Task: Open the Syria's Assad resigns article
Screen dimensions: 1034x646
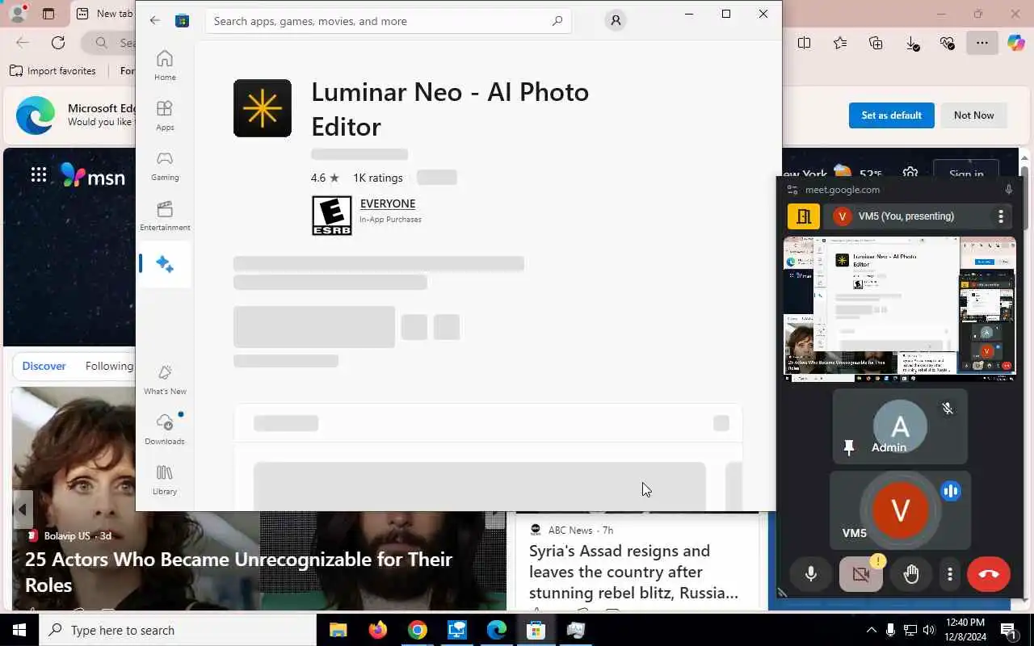Action: pos(633,572)
